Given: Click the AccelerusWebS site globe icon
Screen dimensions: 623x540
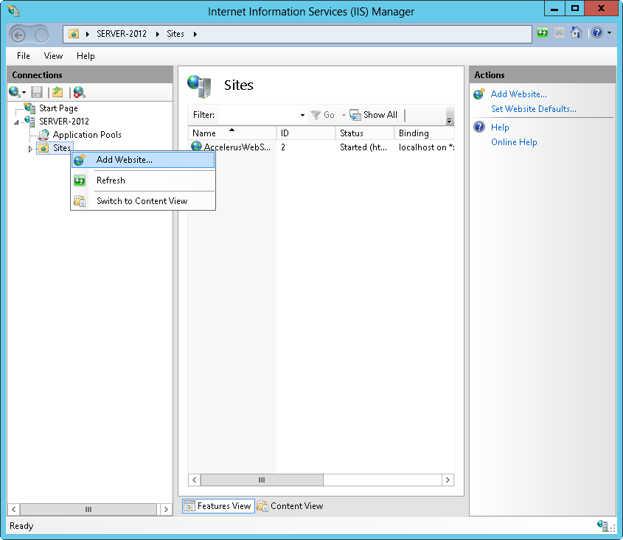Looking at the screenshot, I should pyautogui.click(x=196, y=147).
